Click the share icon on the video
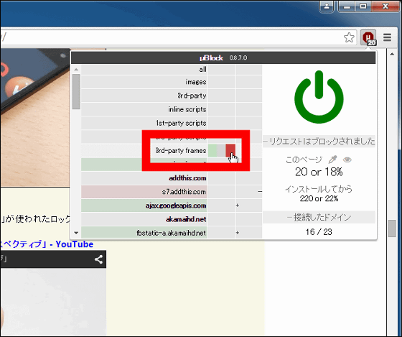 click(98, 259)
